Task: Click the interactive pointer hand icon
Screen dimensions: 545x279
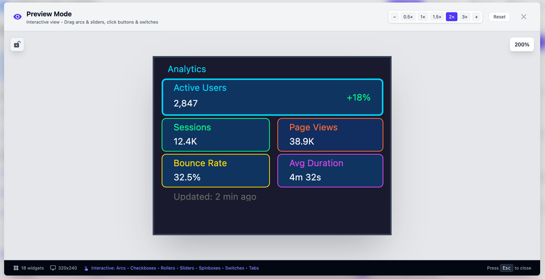Action: click(86, 268)
